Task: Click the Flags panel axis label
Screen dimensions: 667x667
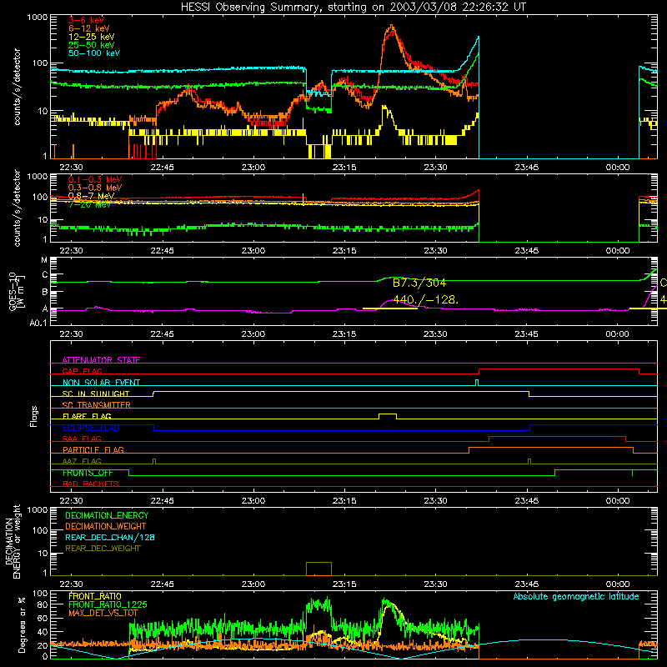Action: point(34,416)
